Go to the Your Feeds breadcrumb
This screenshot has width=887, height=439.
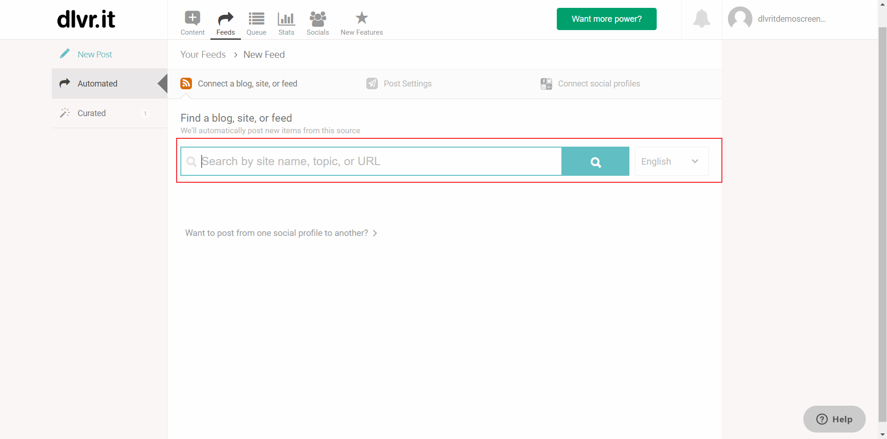(x=203, y=55)
